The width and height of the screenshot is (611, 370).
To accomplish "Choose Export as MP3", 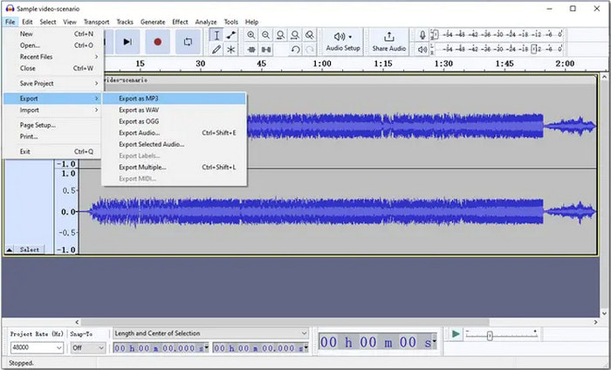I will tap(175, 99).
